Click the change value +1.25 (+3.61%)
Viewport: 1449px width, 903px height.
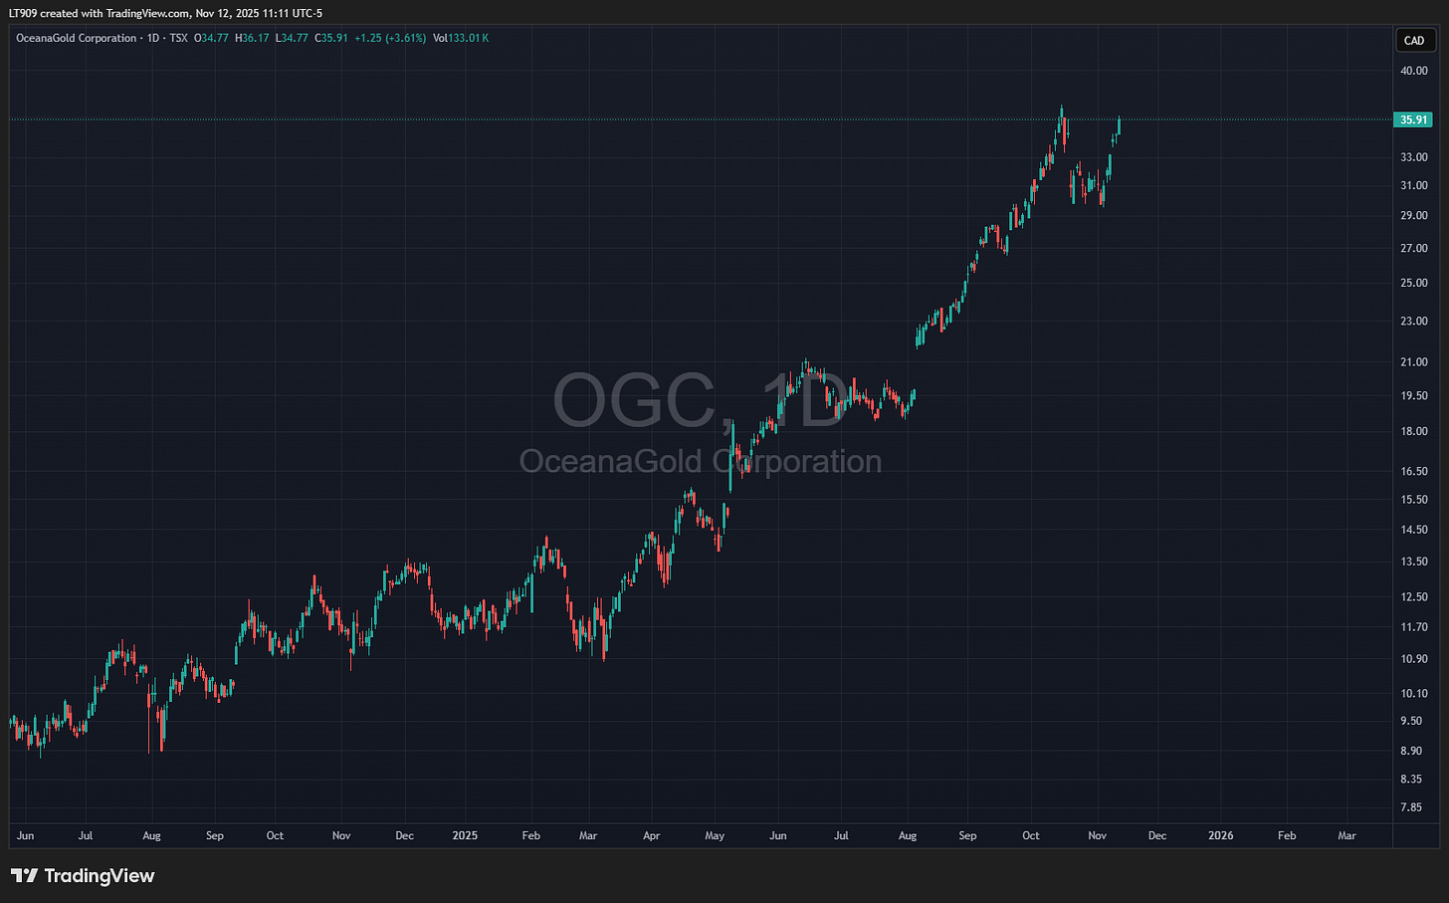click(390, 38)
